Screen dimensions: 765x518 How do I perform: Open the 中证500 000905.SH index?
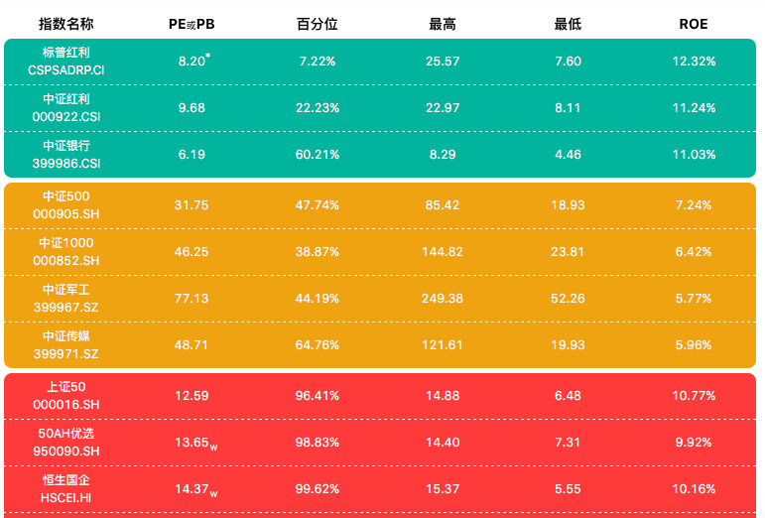point(66,205)
